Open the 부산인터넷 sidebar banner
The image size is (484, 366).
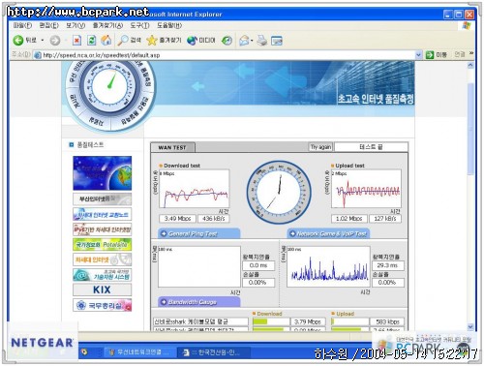[x=103, y=198]
